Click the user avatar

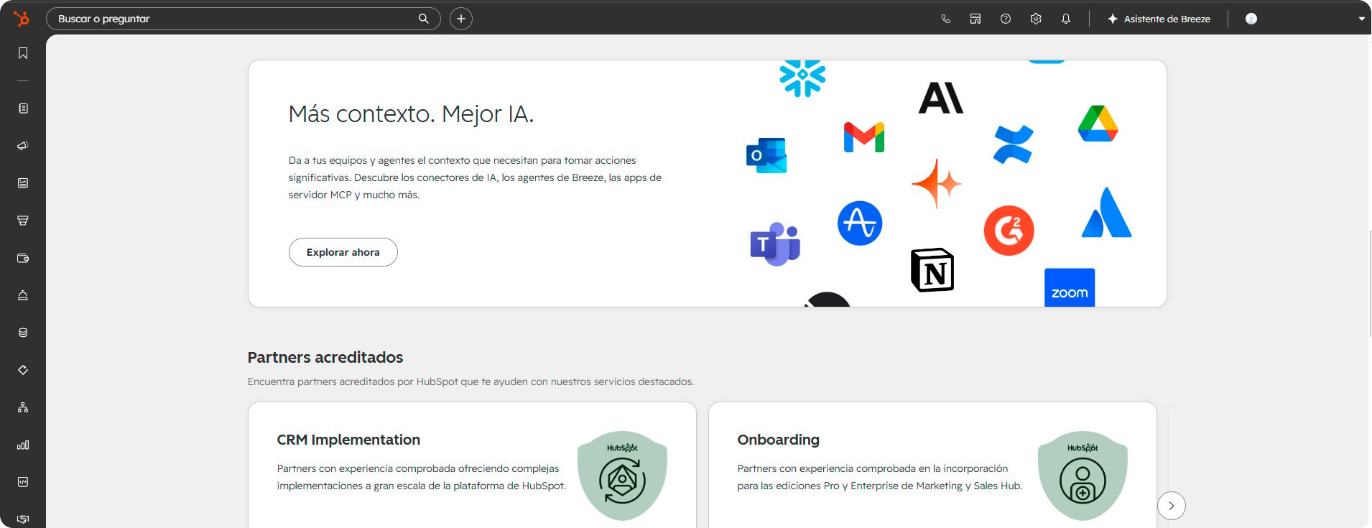pyautogui.click(x=1251, y=19)
